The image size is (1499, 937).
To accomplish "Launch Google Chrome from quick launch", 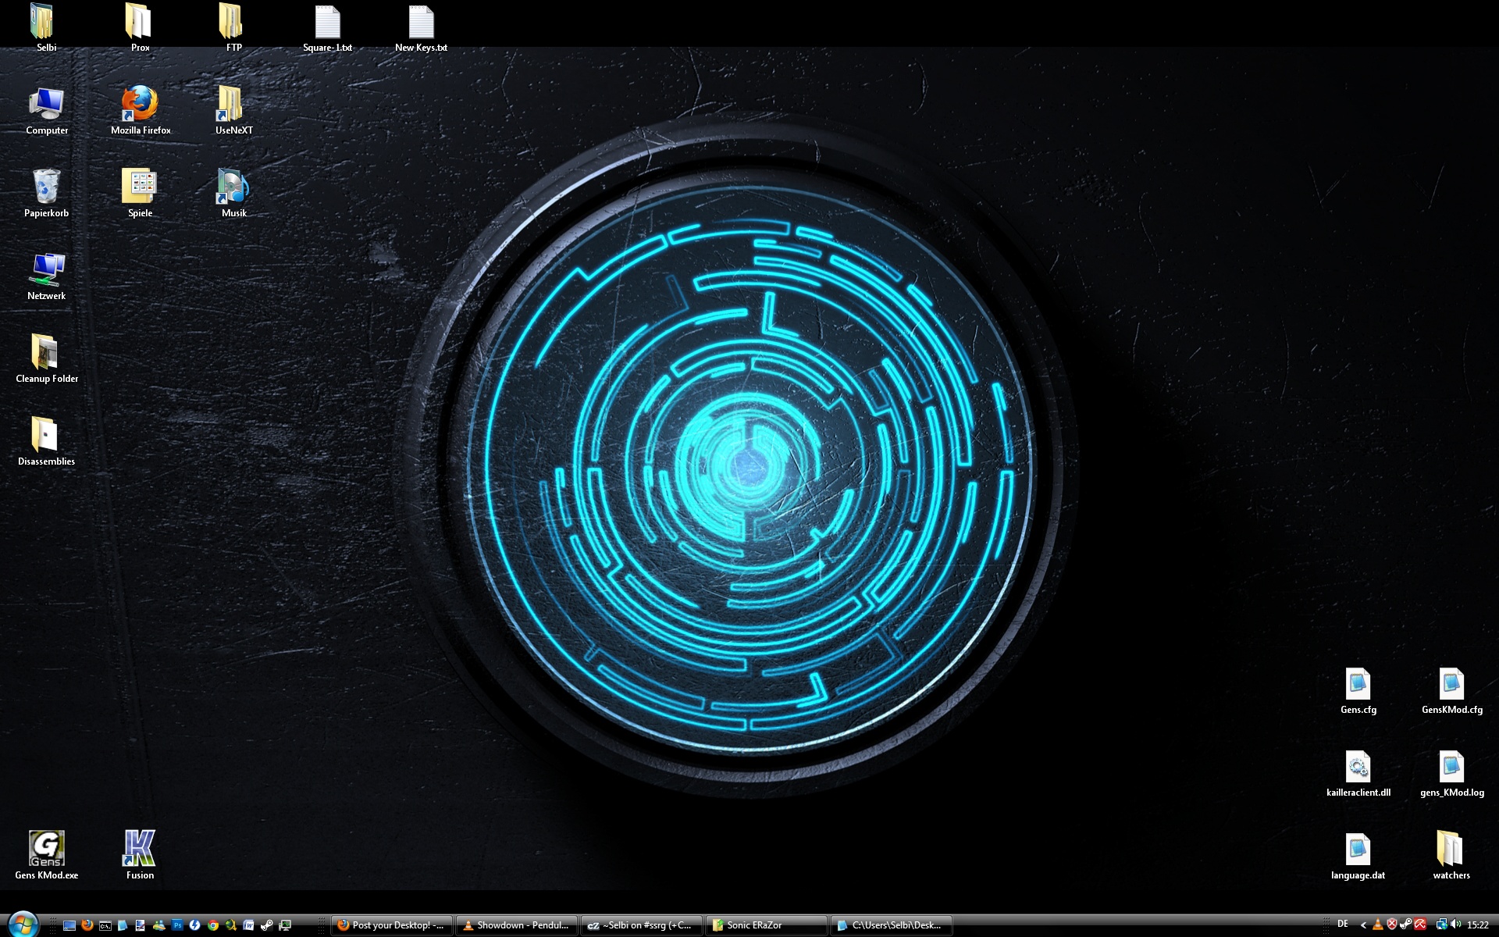I will coord(212,925).
